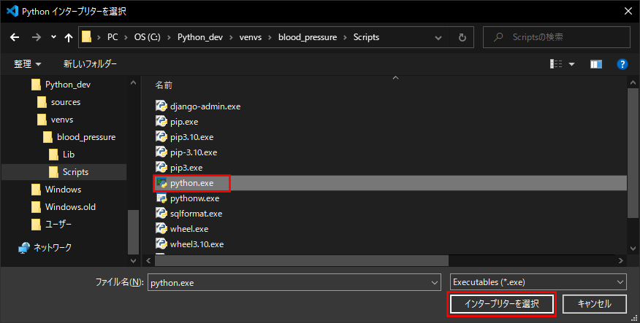Change the view layout icon
This screenshot has width=640, height=323.
click(x=556, y=64)
